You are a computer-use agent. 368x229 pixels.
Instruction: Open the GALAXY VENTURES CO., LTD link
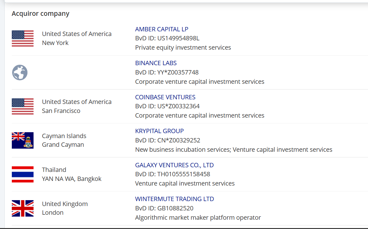coord(175,165)
